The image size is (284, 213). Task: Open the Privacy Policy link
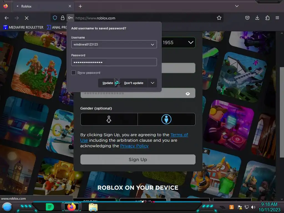pyautogui.click(x=135, y=146)
